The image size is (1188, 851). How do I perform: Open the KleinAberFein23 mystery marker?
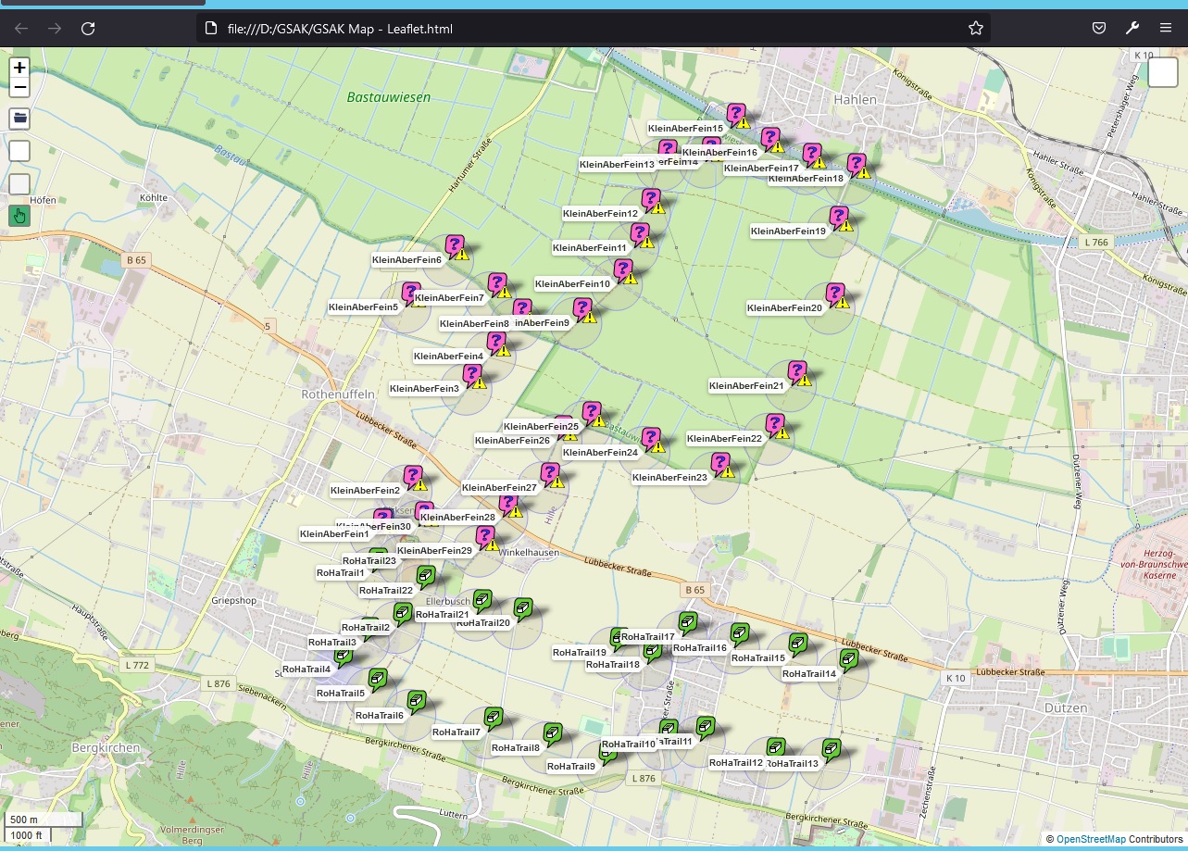point(719,463)
